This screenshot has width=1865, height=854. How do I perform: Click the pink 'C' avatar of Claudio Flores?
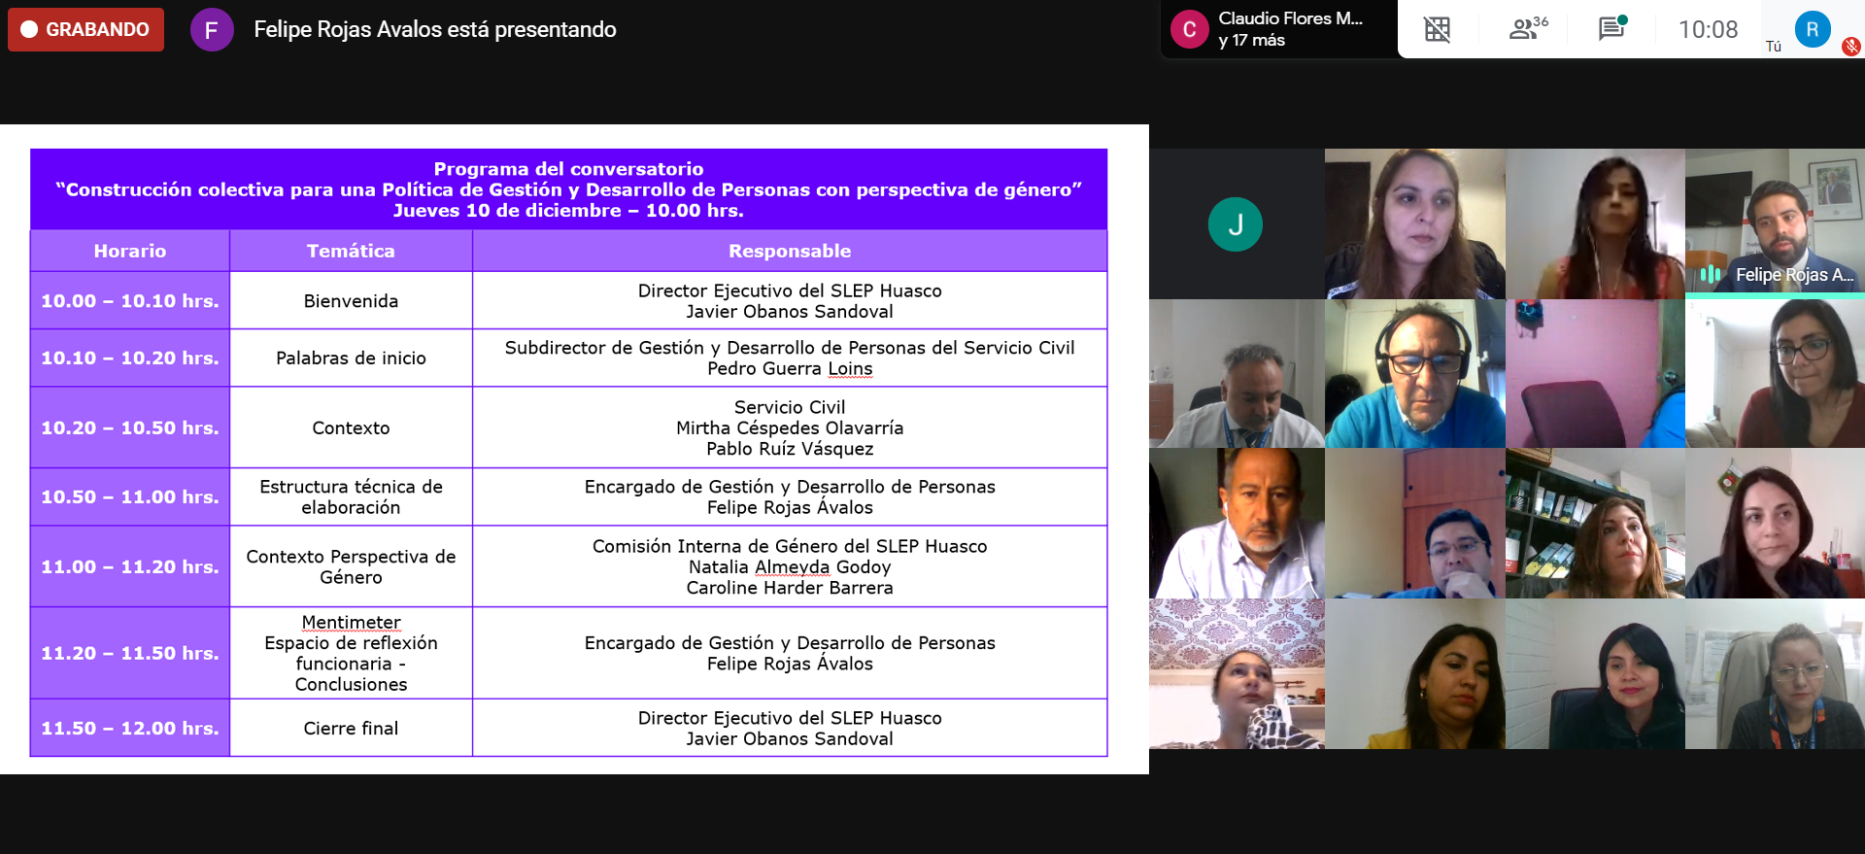1189,29
